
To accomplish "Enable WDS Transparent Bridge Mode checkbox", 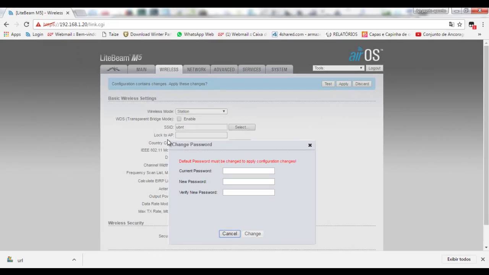I will (179, 119).
